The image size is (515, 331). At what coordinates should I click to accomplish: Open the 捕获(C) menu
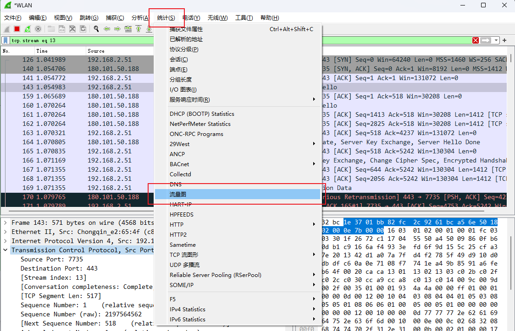tap(115, 18)
